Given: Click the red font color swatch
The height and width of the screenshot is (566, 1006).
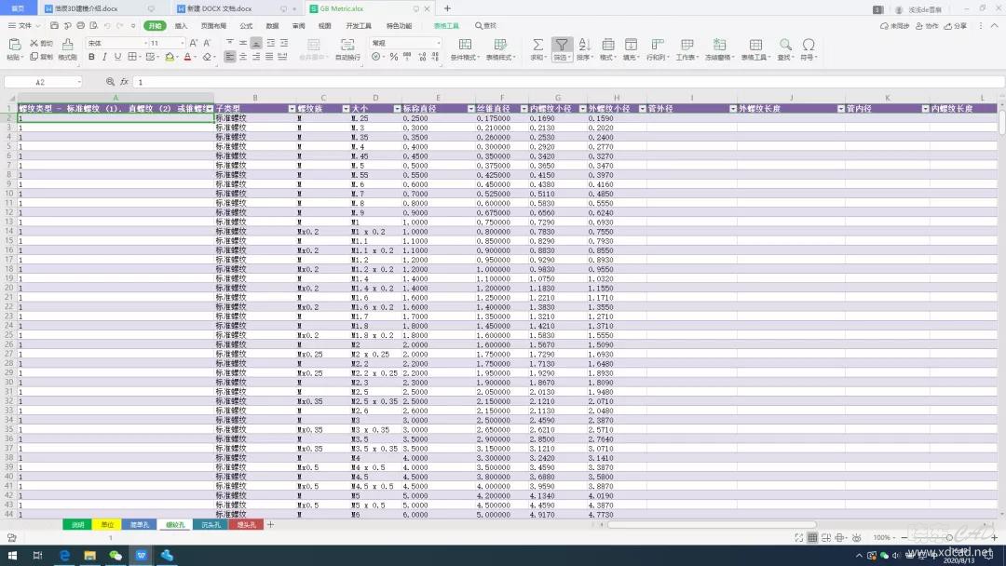Looking at the screenshot, I should pos(188,58).
